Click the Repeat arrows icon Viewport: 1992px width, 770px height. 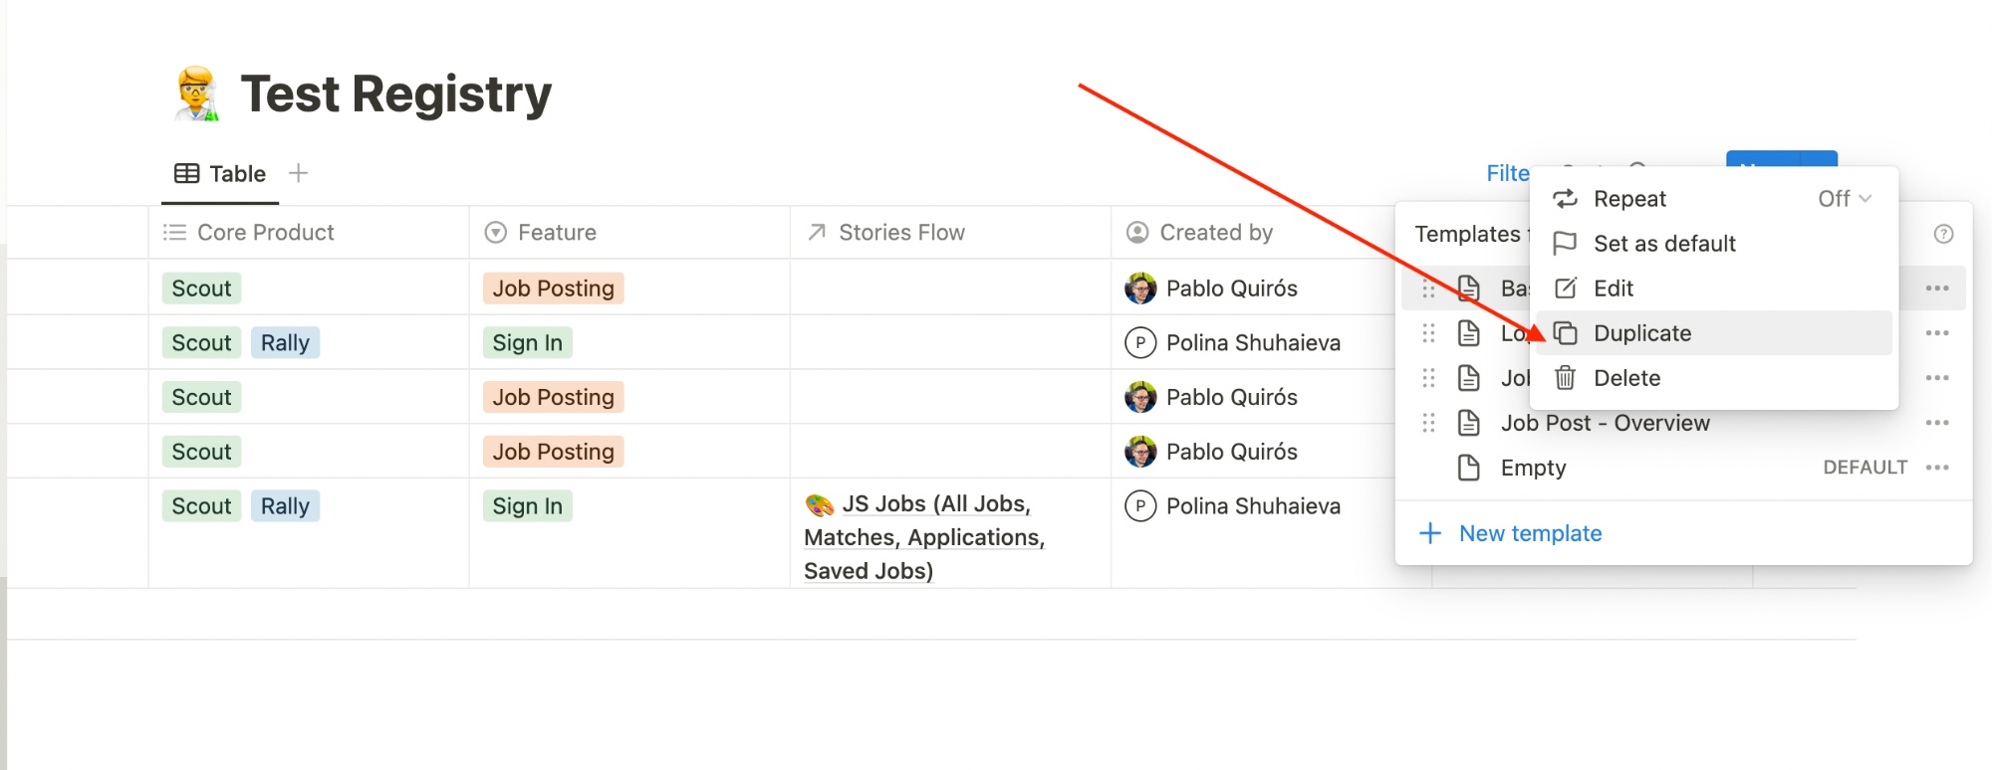click(1566, 199)
